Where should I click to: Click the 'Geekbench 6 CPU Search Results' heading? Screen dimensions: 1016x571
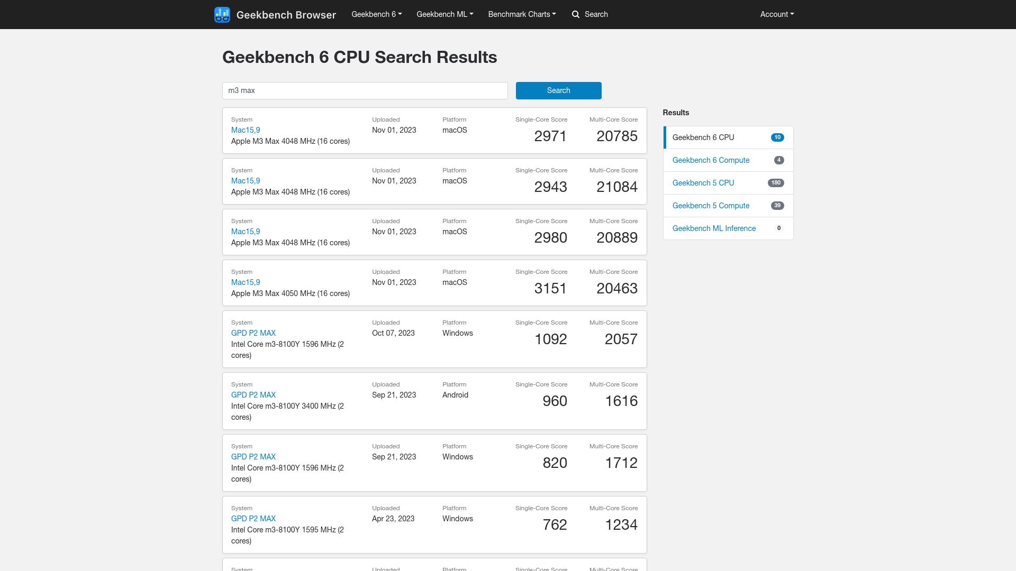(360, 57)
